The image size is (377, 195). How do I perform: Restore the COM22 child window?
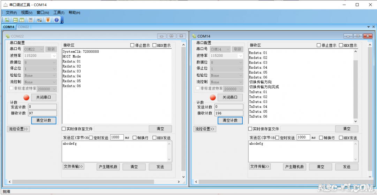[x=171, y=36]
